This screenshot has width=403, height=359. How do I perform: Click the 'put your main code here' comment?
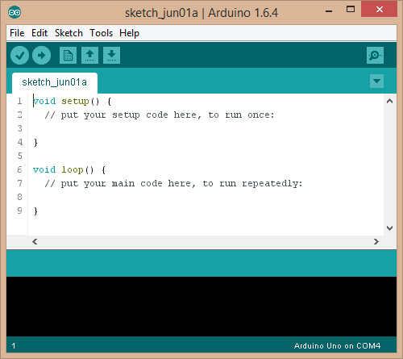(x=173, y=184)
